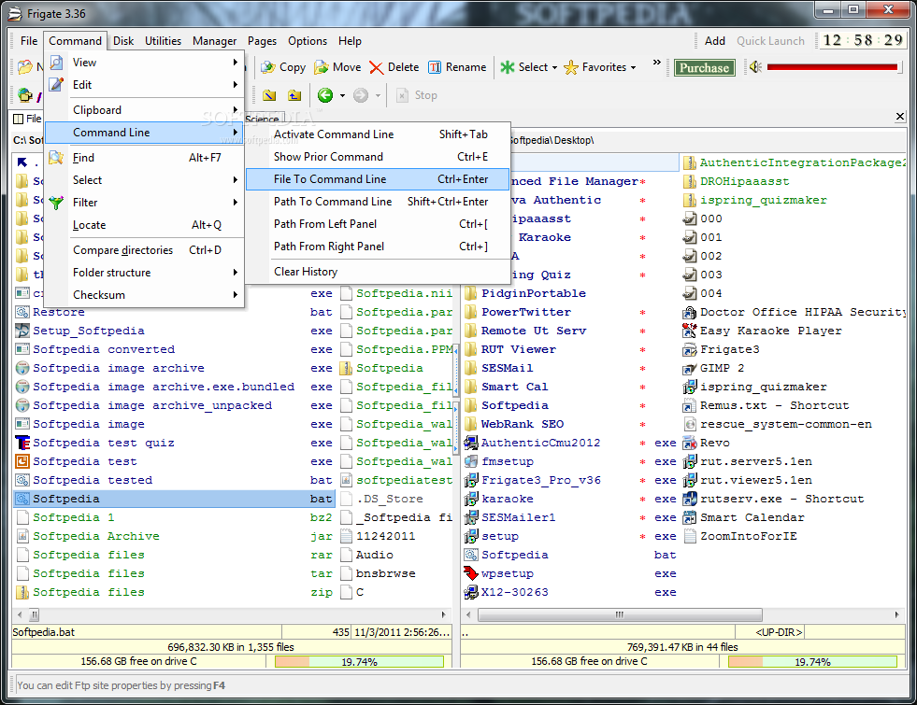
Task: Choose Find in the Command menu
Action: point(145,158)
